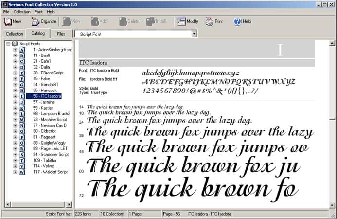The height and width of the screenshot is (219, 337).
Task: Click the preview scrollbar up arrow
Action: 332,43
